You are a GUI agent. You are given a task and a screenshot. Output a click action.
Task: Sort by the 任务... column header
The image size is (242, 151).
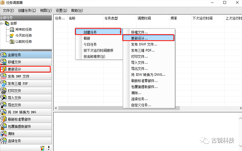coord(61,18)
